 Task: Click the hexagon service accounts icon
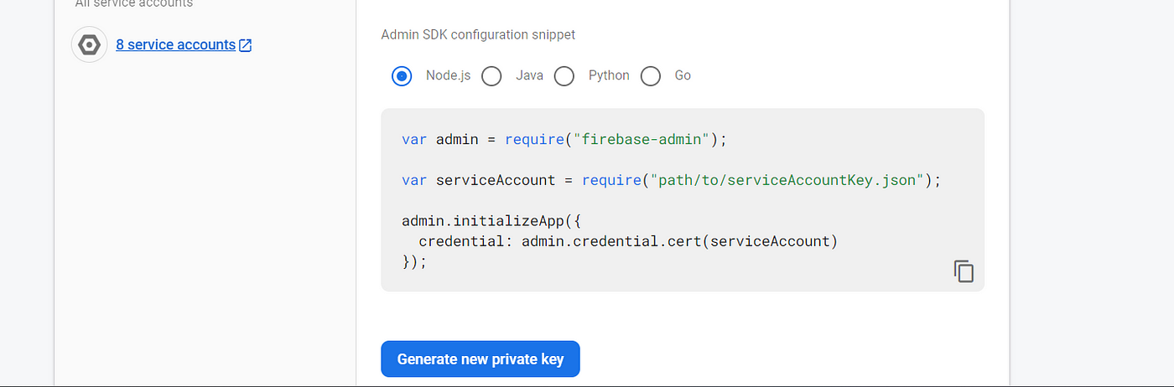coord(89,44)
